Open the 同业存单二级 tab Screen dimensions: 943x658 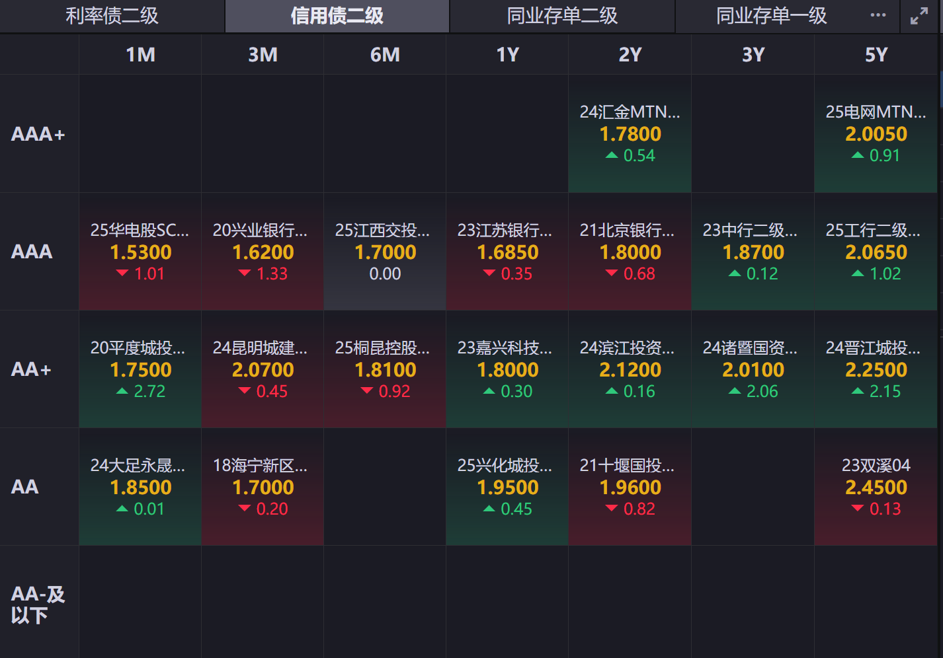562,16
